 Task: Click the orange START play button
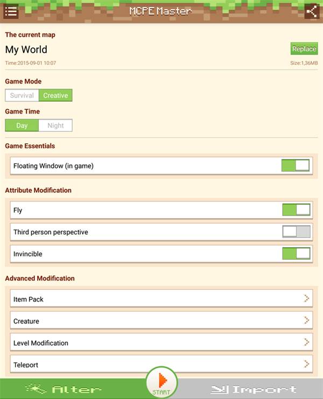(x=161, y=383)
